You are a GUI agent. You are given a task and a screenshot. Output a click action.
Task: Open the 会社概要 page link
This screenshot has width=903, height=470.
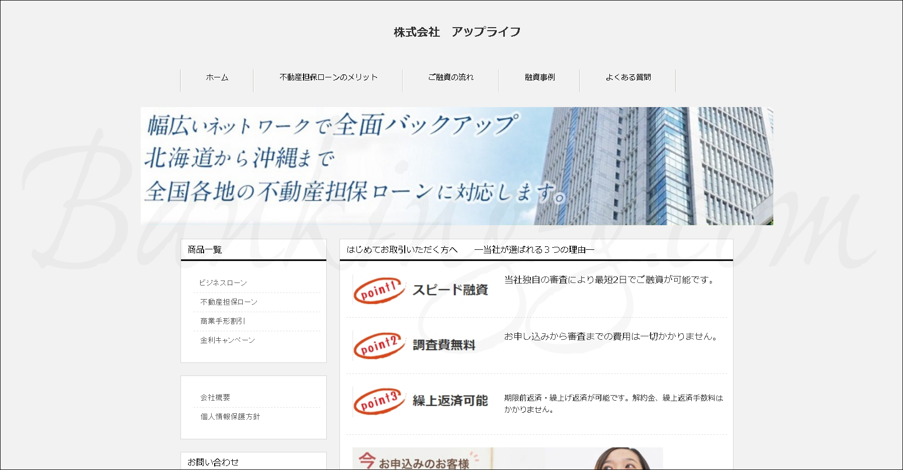[x=215, y=398]
